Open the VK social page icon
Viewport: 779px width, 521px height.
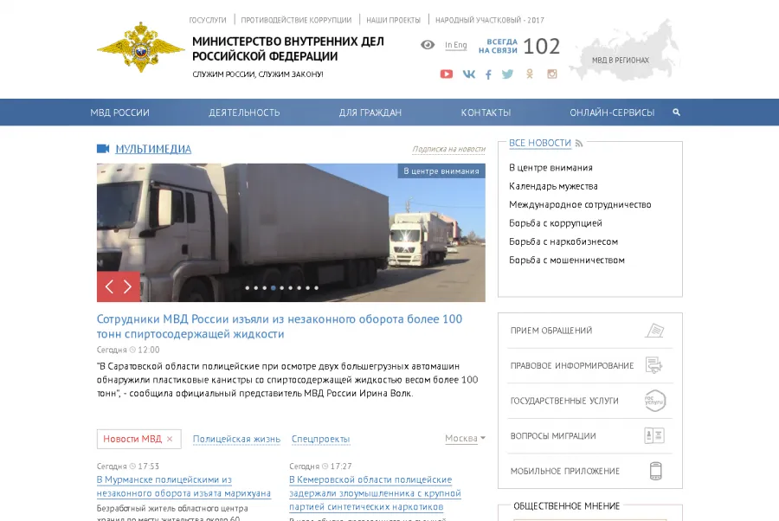coord(468,74)
